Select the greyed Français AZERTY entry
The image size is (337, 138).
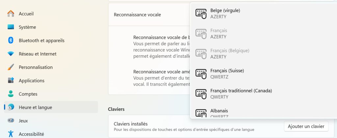(x=264, y=33)
